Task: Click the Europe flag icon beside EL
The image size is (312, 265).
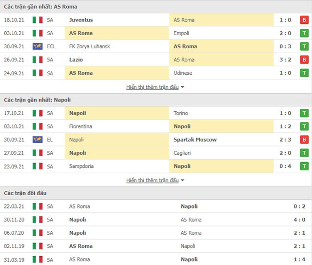Action: [38, 140]
